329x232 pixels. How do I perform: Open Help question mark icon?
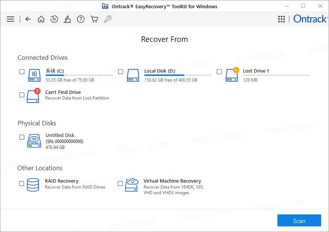[81, 19]
